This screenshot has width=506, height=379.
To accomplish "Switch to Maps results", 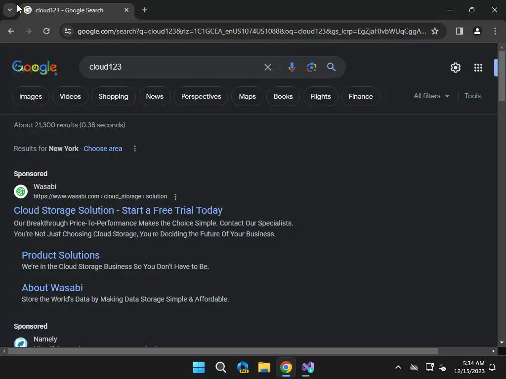I will (x=247, y=96).
